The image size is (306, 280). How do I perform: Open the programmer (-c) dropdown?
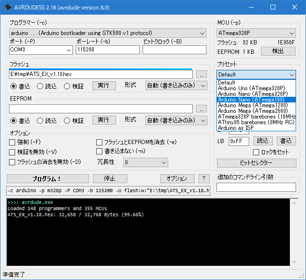108,33
